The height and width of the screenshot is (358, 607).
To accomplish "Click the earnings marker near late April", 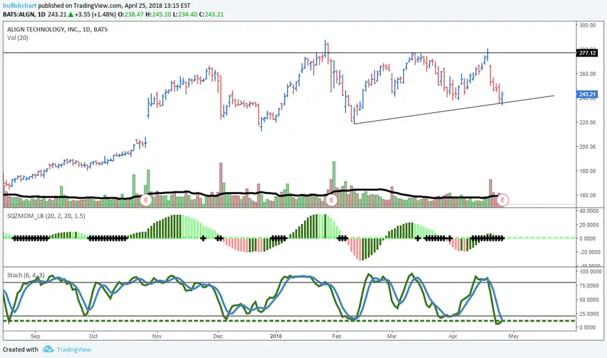I will pos(503,200).
